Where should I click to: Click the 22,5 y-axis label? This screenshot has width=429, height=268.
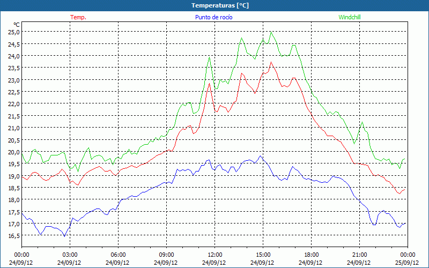tap(14, 92)
